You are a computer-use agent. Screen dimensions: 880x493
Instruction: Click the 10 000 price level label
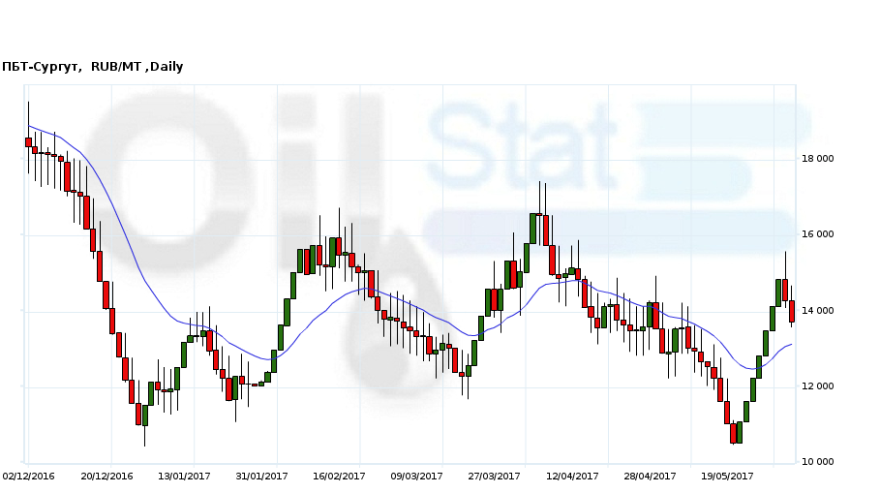click(x=817, y=462)
